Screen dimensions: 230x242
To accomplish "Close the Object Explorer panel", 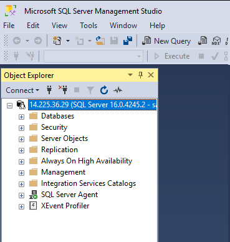I will pyautogui.click(x=151, y=75).
